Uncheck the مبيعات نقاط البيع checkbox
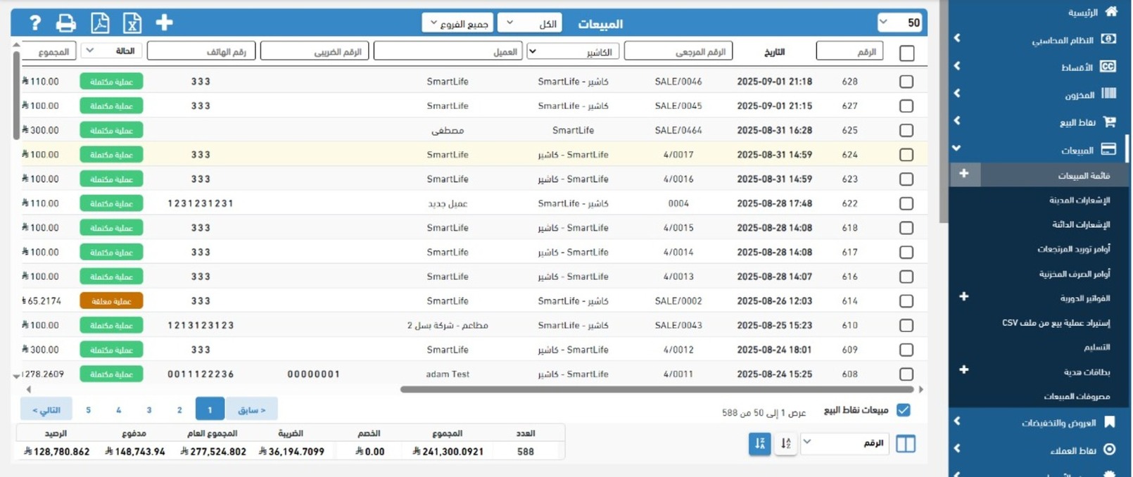This screenshot has width=1133, height=477. pyautogui.click(x=904, y=410)
